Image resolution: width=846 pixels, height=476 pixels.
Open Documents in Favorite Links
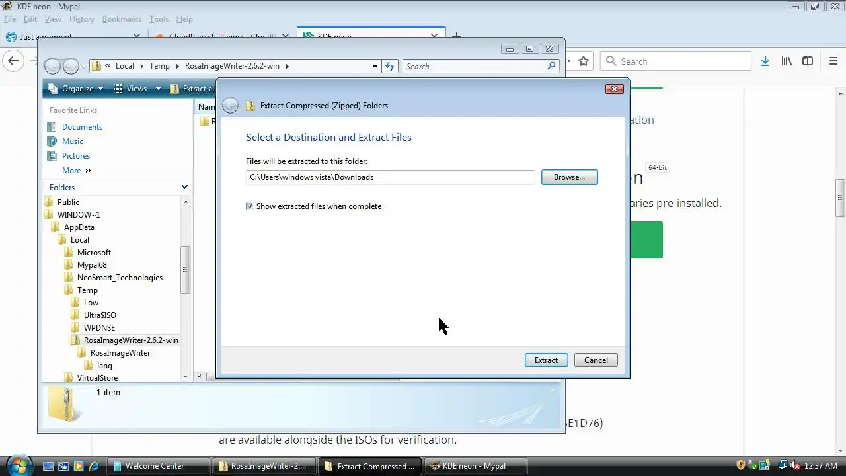(82, 127)
